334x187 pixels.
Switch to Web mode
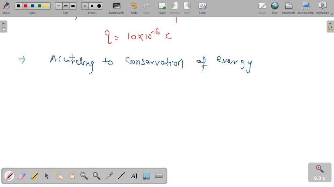coord(275,8)
